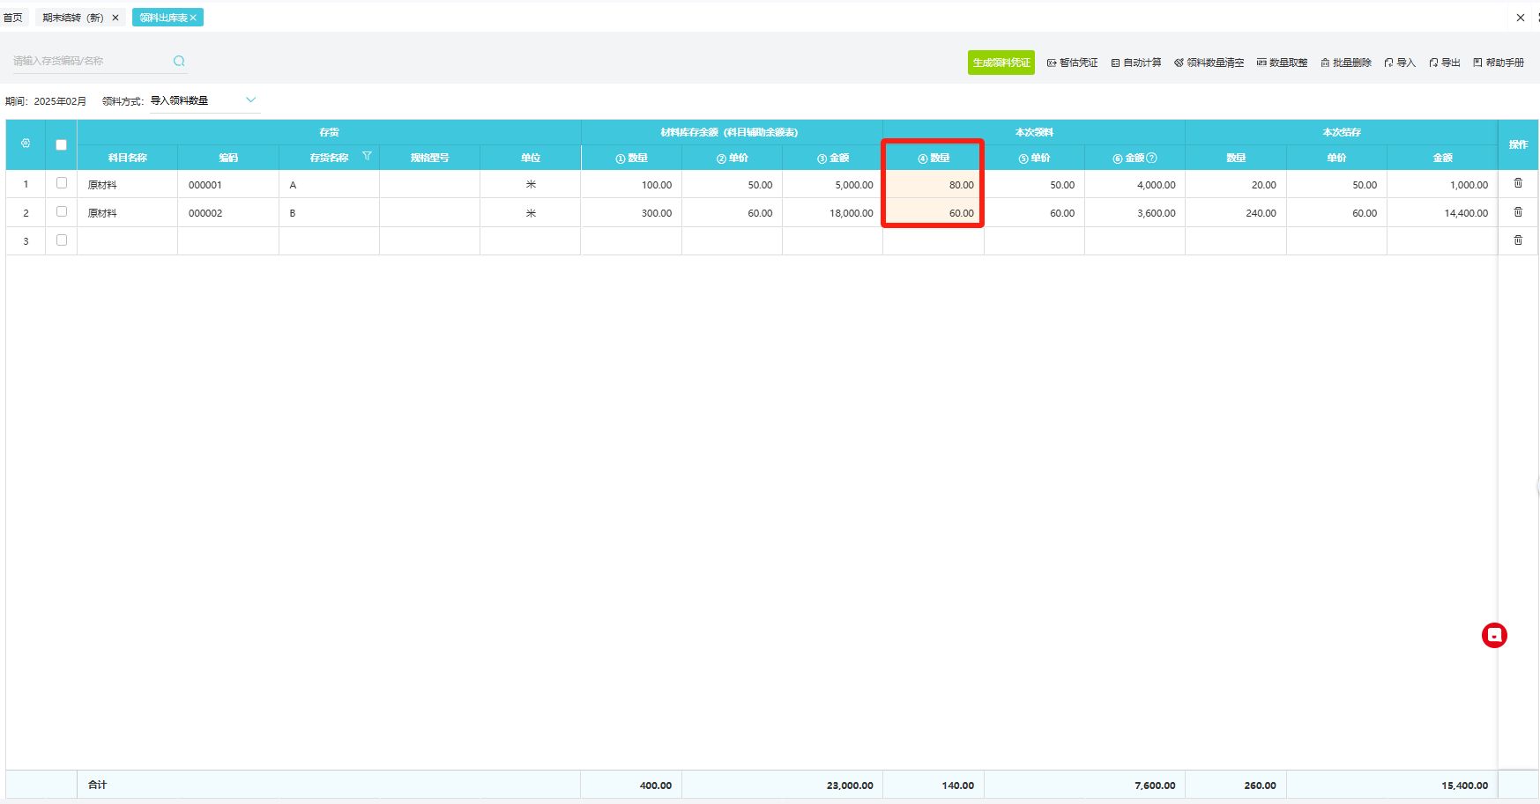Check the checkbox for row 2
This screenshot has width=1540, height=804.
pyautogui.click(x=62, y=212)
